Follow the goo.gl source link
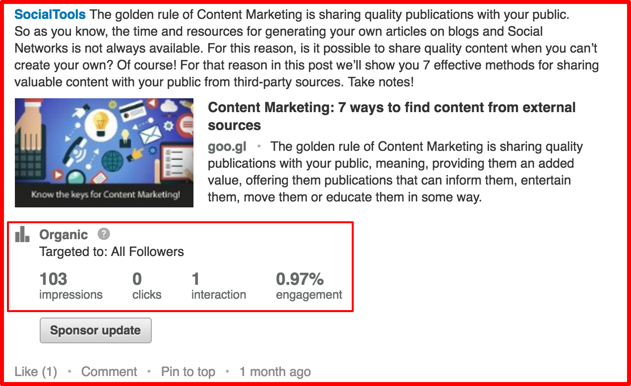 pyautogui.click(x=227, y=147)
